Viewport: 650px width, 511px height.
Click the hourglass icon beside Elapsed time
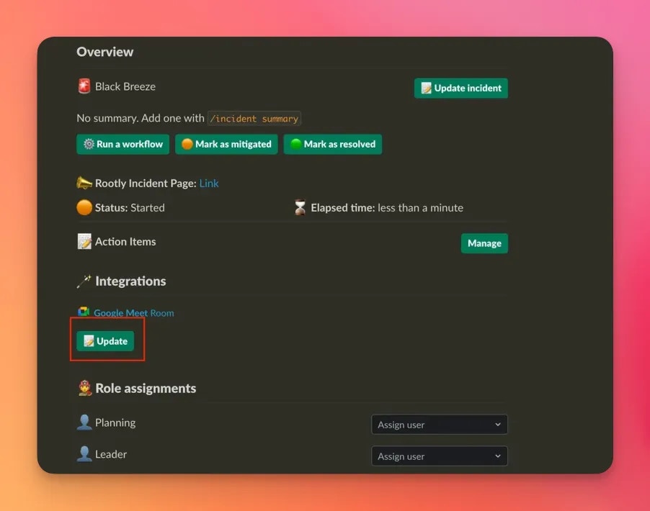pos(300,207)
